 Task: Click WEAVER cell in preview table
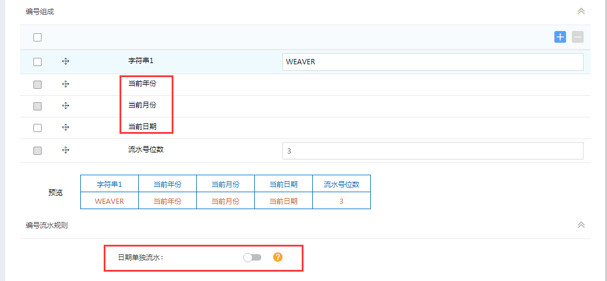coord(110,201)
